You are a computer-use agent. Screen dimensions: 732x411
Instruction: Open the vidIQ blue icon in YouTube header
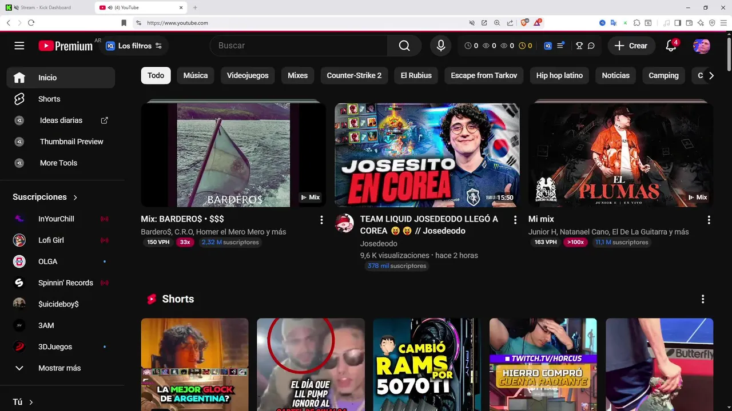tap(548, 46)
